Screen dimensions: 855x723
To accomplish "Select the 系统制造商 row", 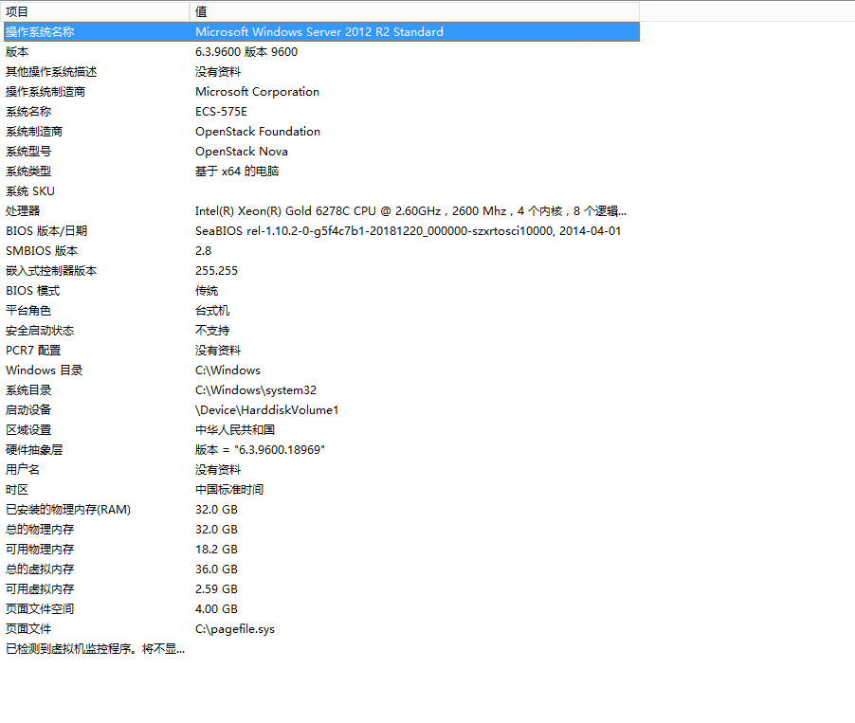I will [321, 132].
